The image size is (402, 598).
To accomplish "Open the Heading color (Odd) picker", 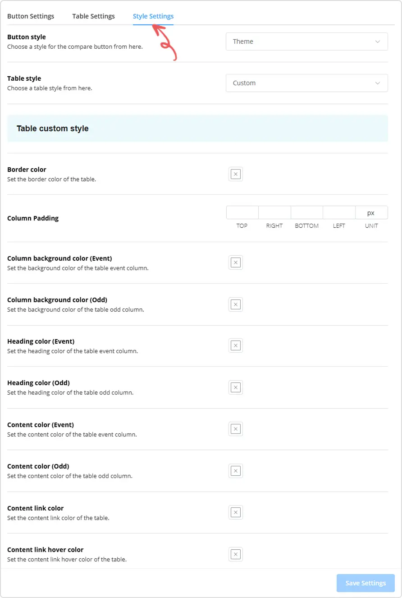I will 235,387.
